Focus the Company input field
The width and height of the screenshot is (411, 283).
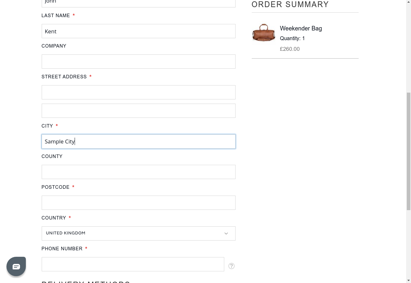[x=138, y=62]
